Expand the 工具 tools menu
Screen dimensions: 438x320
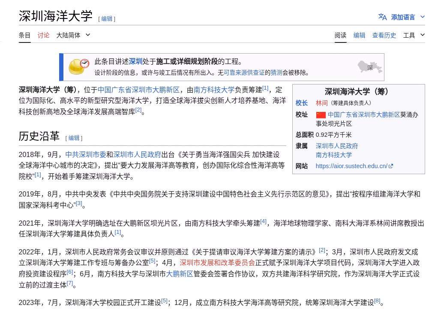click(x=414, y=35)
